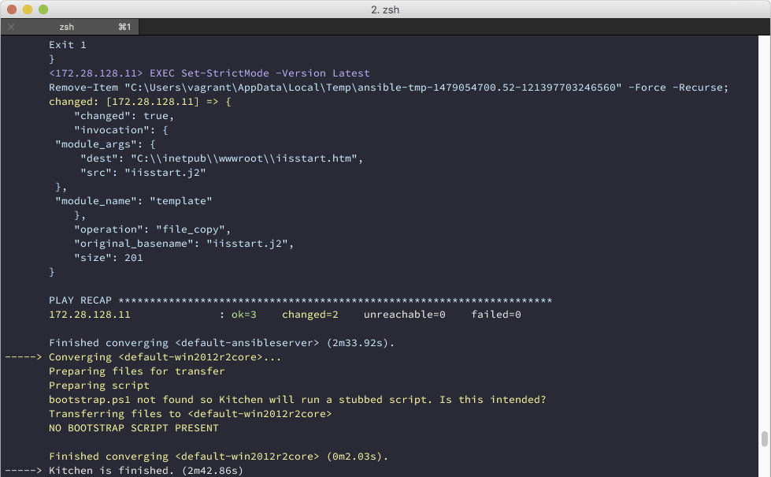Minimize the terminal with the yellow button
771x477 pixels.
(28, 9)
